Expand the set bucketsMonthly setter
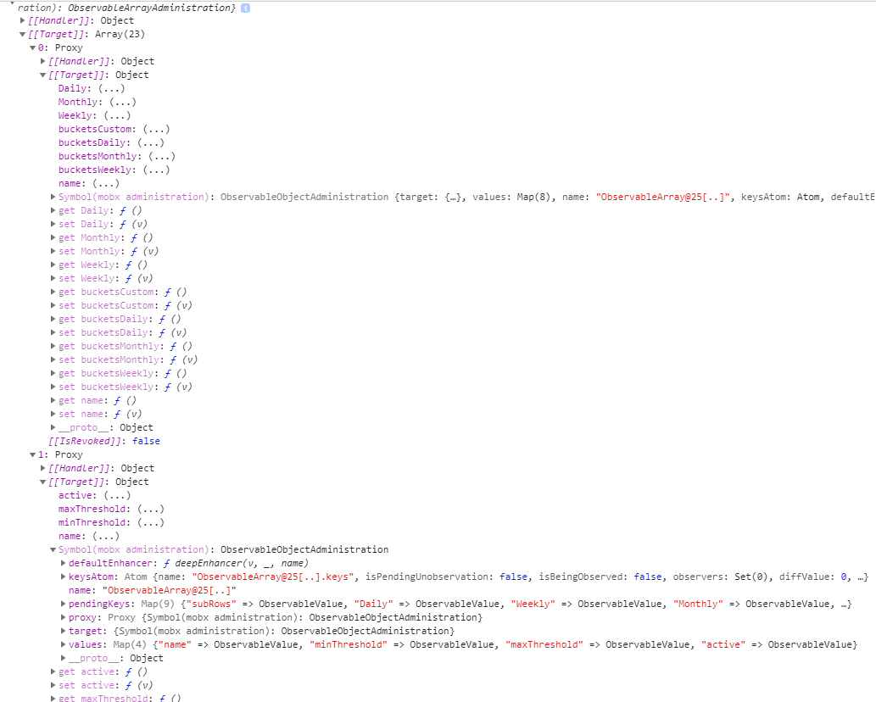 (53, 359)
